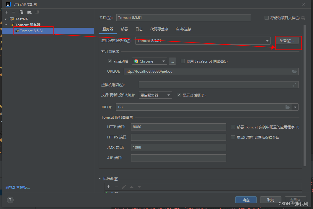Close the Run/Debug configurations dialog
This screenshot has width=313, height=209.
pos(304,4)
